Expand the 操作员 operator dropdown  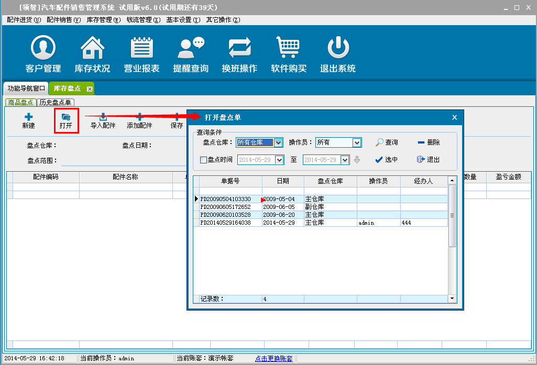(x=357, y=142)
